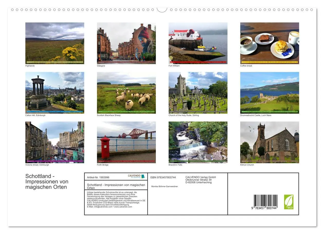Click the info@calvendo.com email line

click(110, 207)
